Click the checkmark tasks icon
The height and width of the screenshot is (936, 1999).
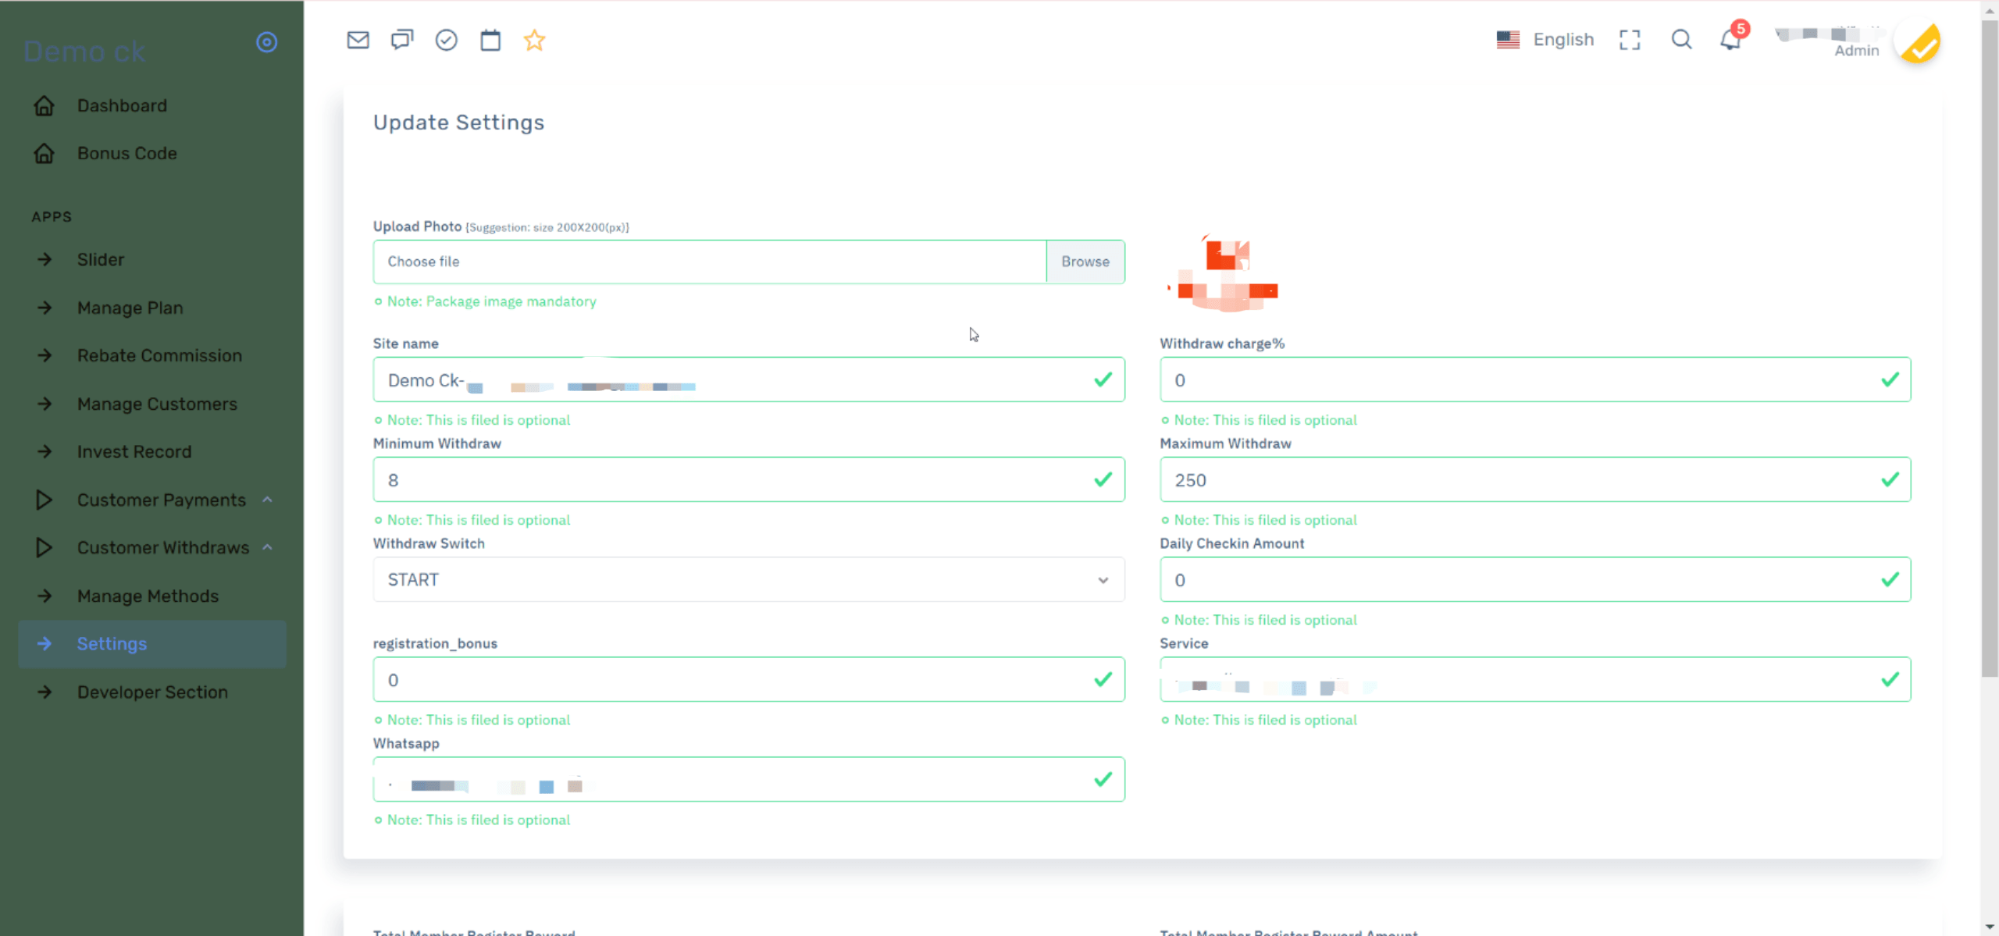pos(446,40)
